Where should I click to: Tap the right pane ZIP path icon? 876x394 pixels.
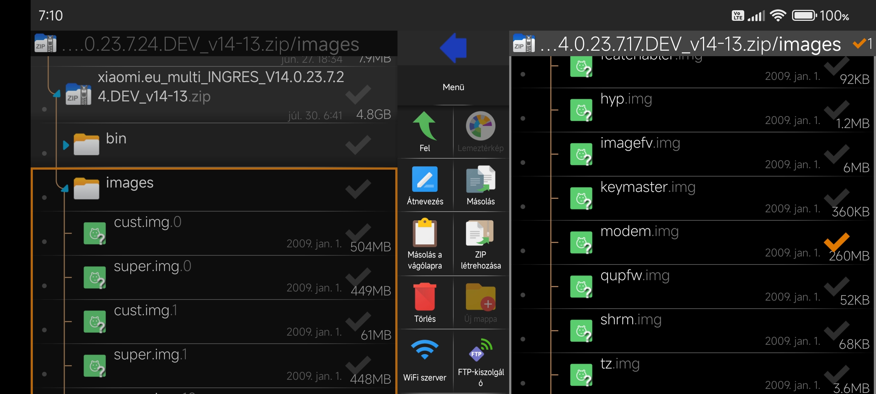[x=524, y=44]
